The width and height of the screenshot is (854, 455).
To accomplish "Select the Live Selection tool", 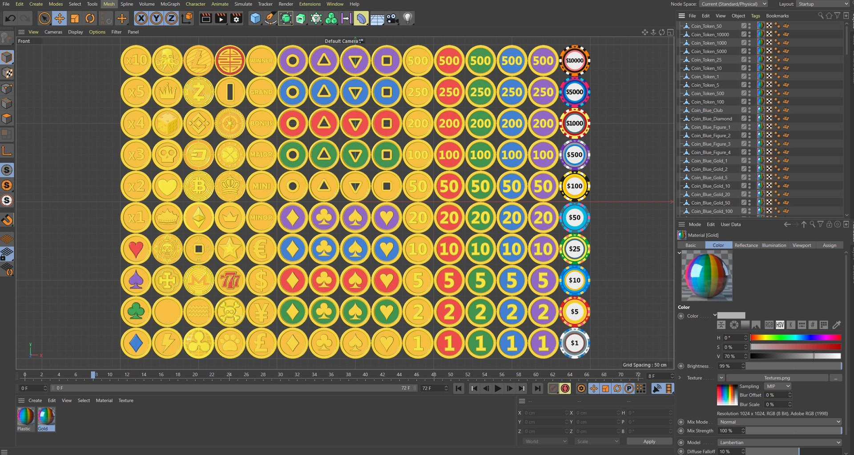I will tap(44, 18).
